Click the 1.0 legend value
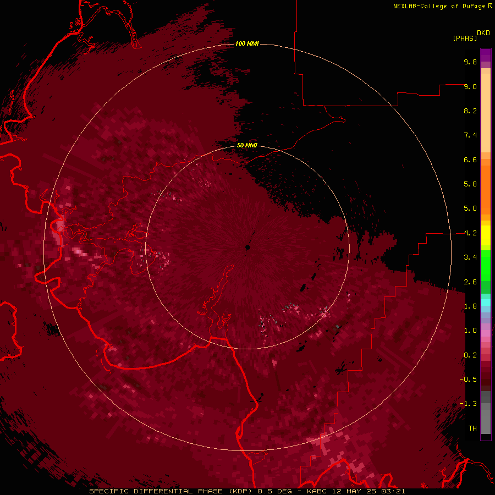 coord(470,331)
